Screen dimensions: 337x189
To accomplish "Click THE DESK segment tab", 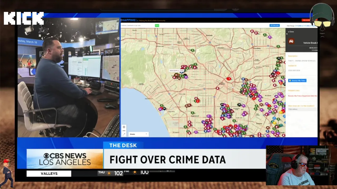I will pos(123,145).
